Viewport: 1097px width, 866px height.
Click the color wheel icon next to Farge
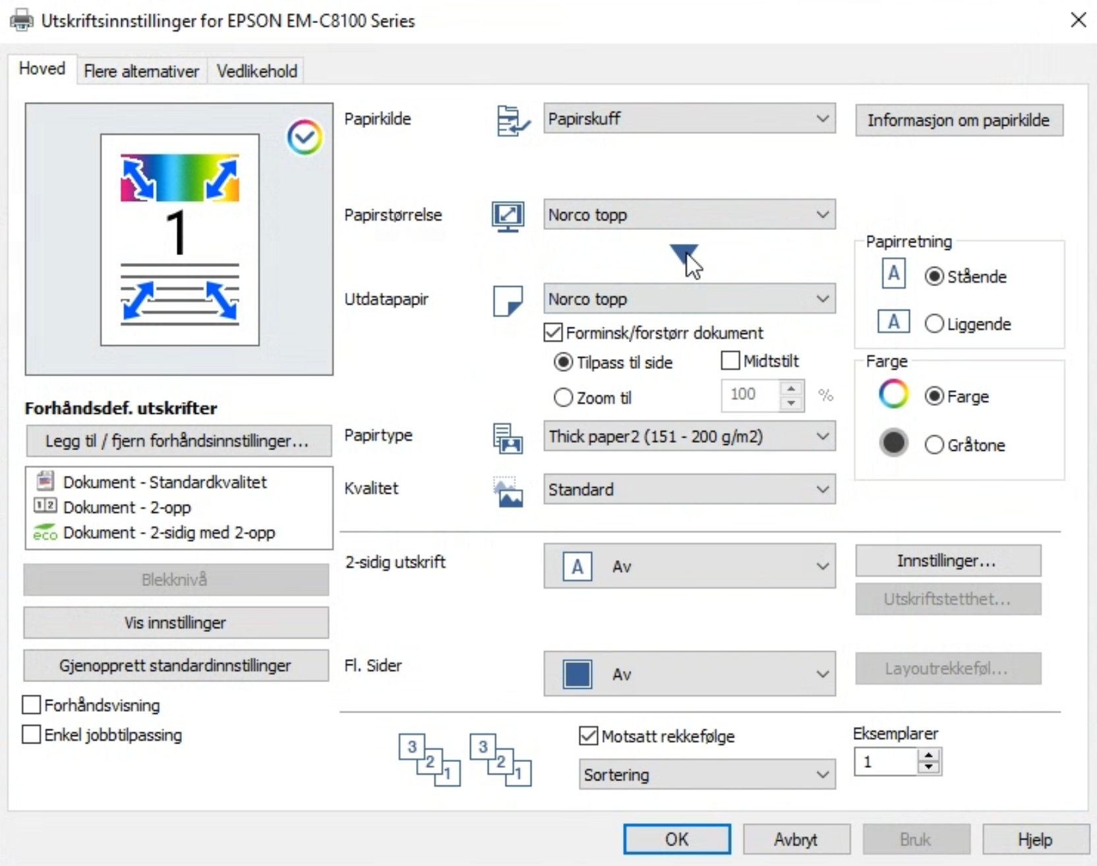pos(893,394)
